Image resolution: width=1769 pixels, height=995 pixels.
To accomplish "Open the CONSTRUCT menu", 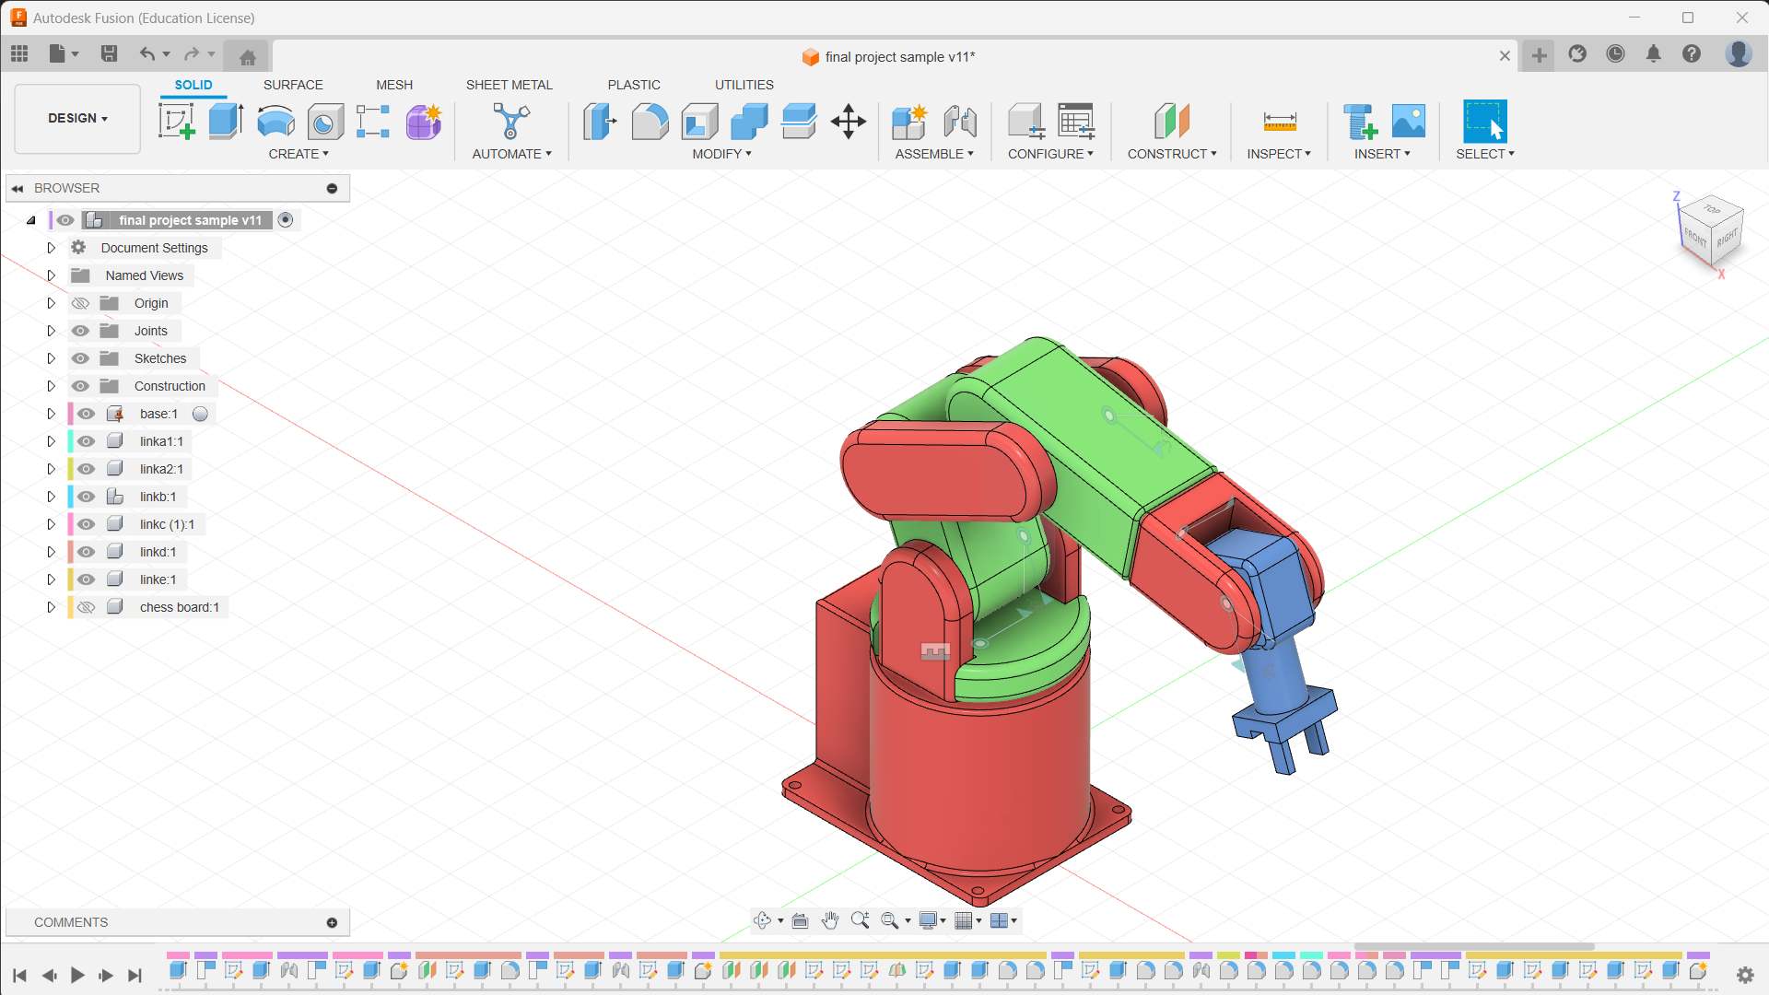I will pyautogui.click(x=1171, y=154).
